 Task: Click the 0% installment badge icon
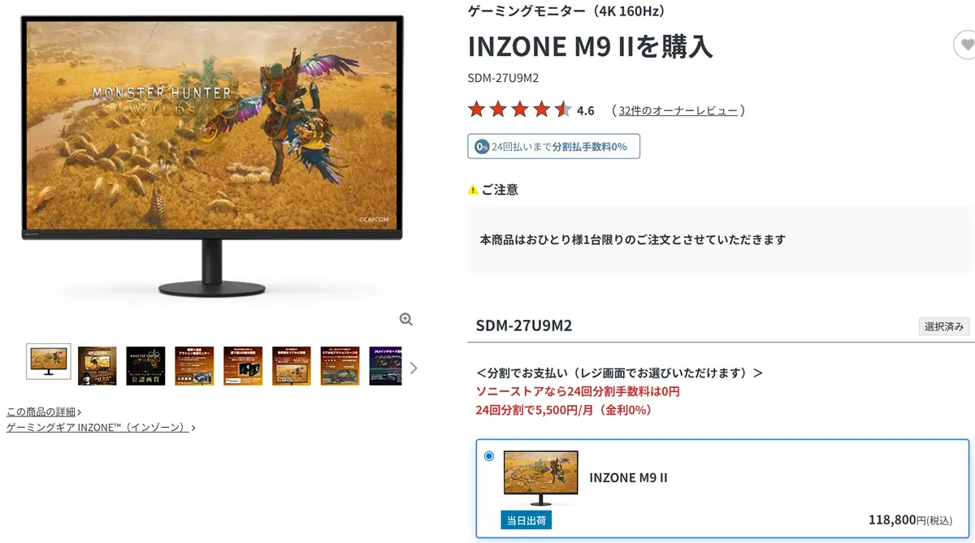point(482,147)
